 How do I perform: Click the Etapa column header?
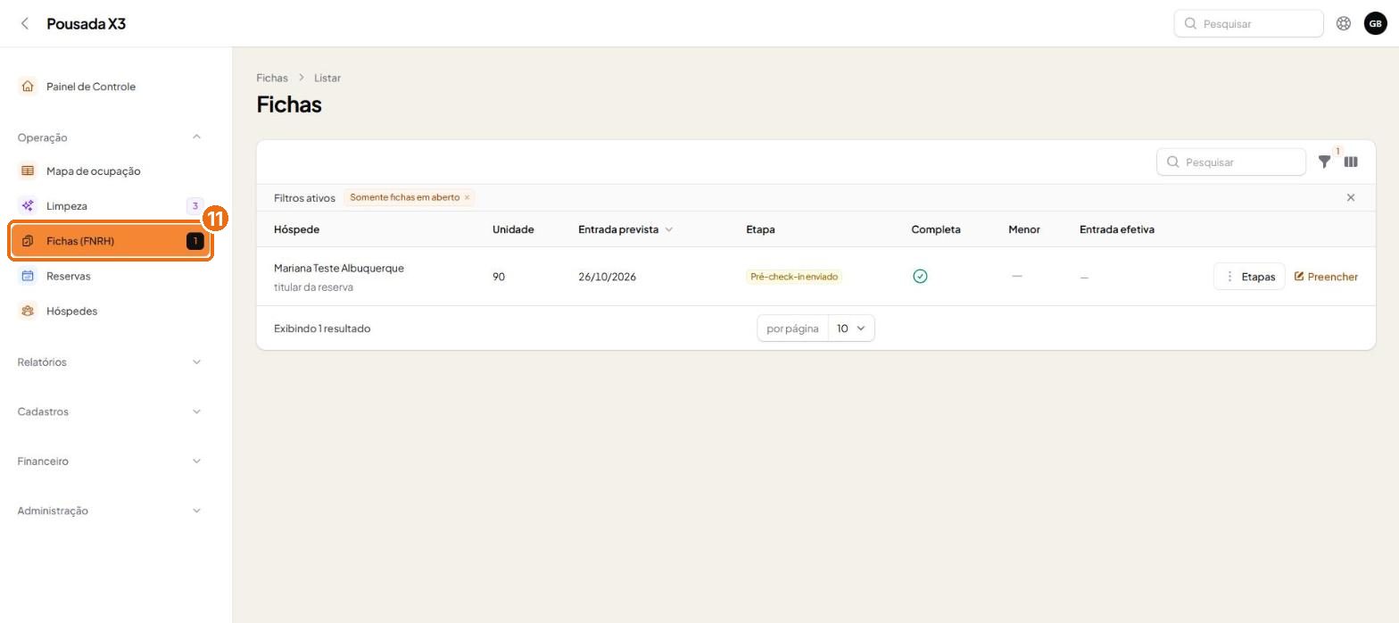pyautogui.click(x=760, y=229)
